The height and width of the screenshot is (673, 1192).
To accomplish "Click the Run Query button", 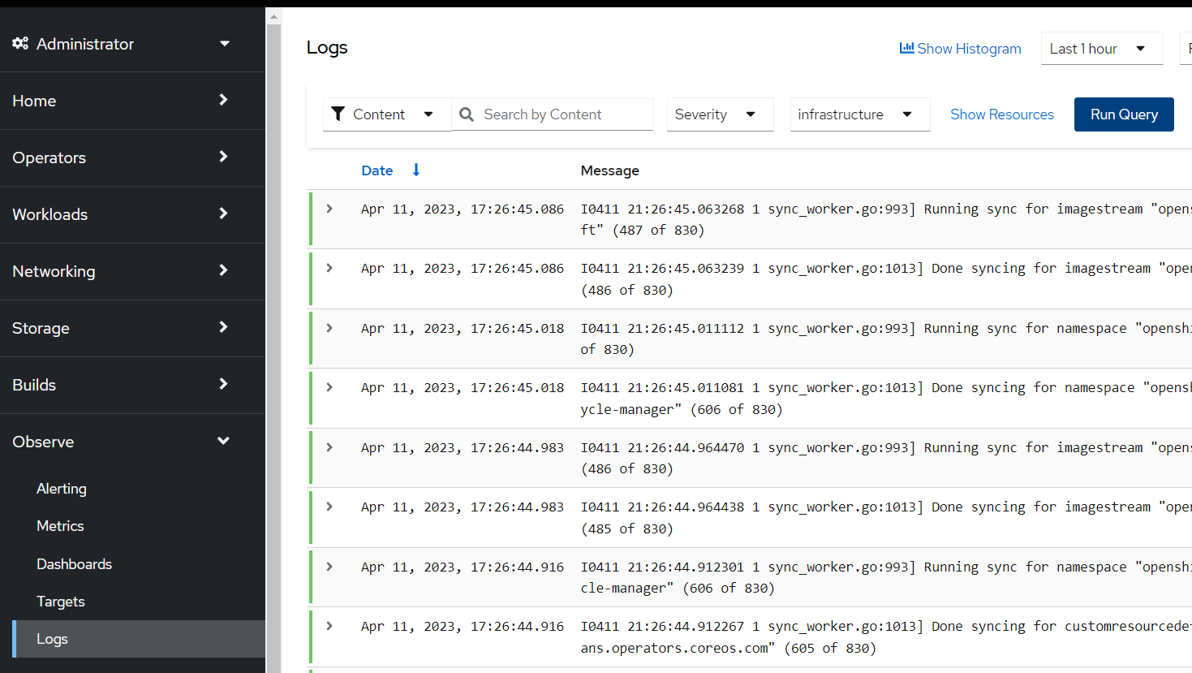I will click(1124, 114).
